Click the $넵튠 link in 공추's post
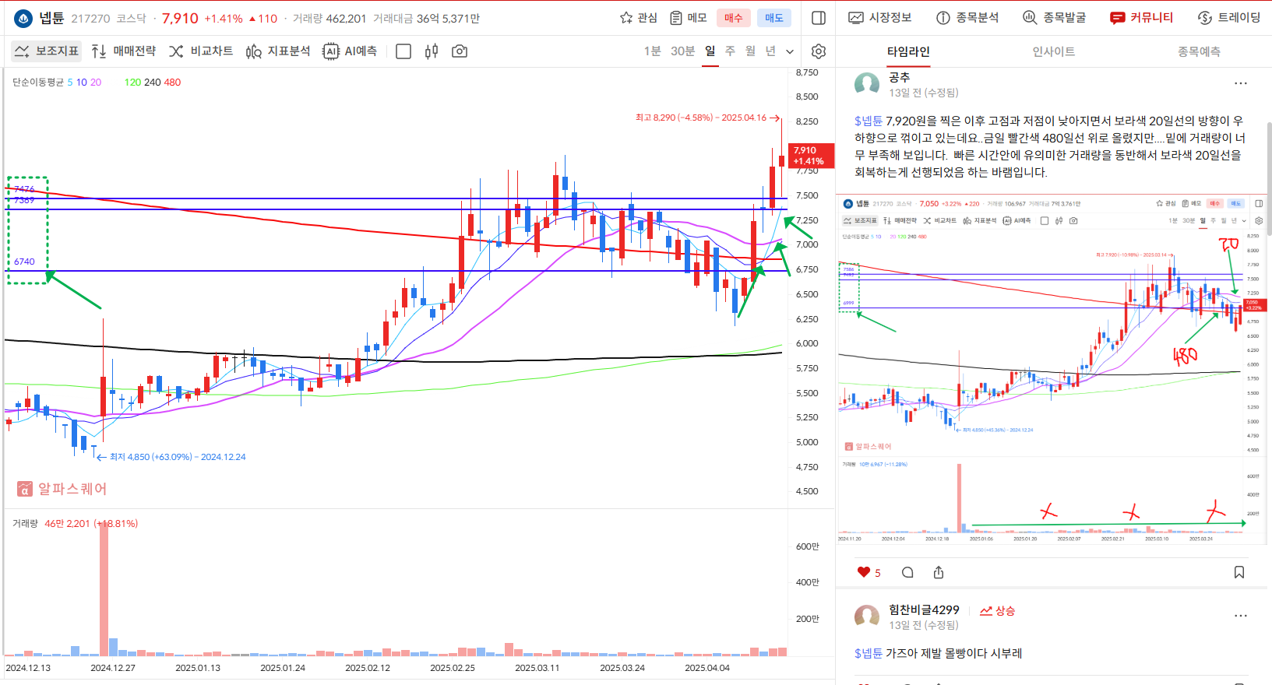Viewport: 1272px width, 685px height. pos(869,121)
